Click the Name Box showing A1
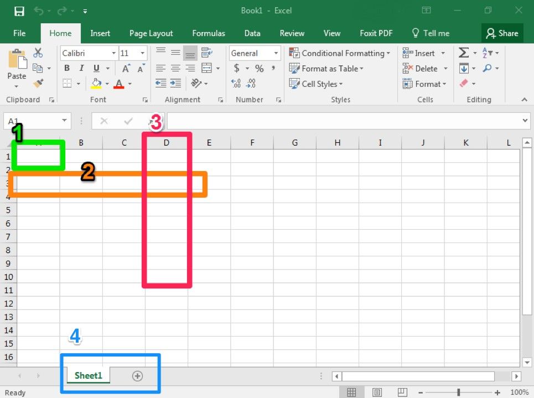Screen dimensions: 534x398 coord(32,121)
